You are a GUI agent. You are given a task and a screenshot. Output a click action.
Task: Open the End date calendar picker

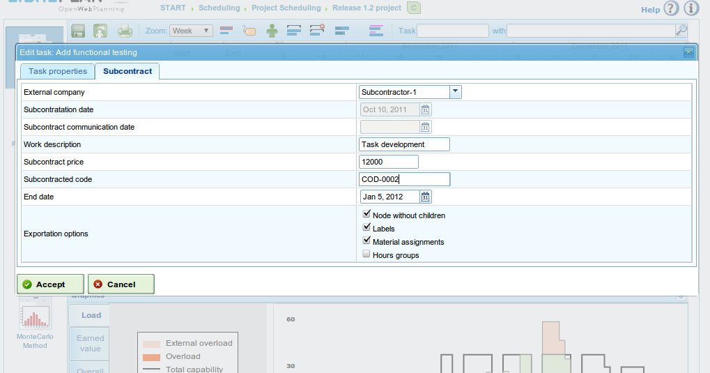pos(425,197)
